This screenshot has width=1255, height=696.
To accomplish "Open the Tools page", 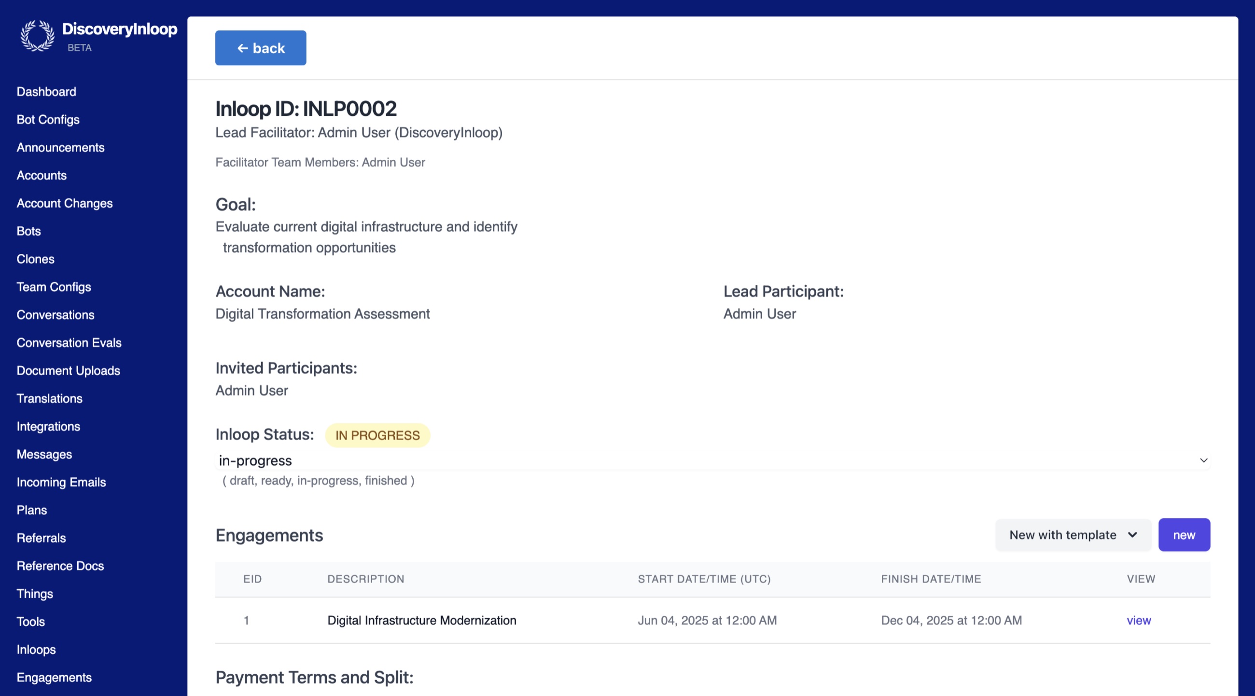I will (x=31, y=622).
